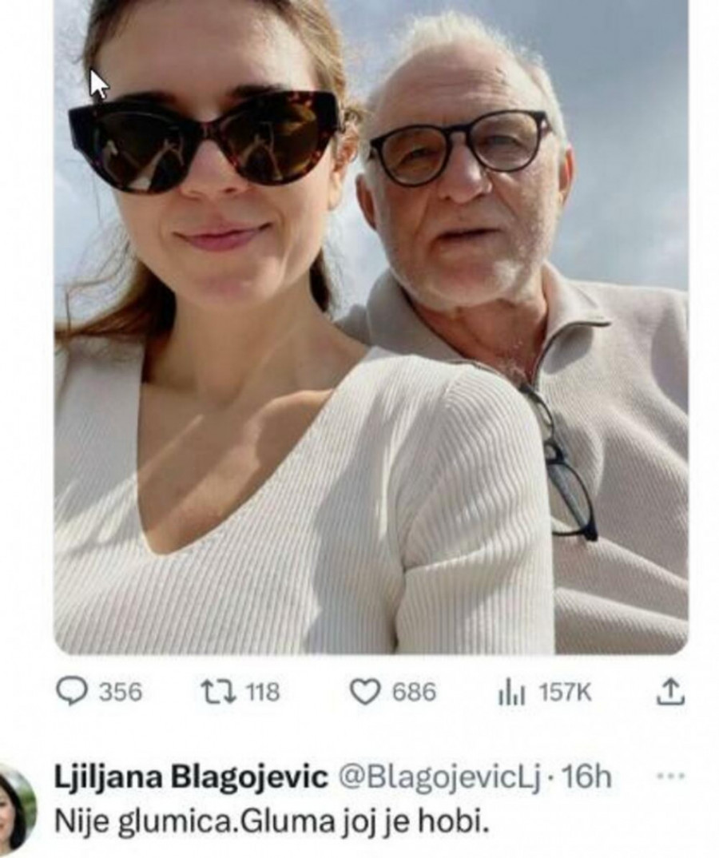Click the 686 likes count

point(414,692)
